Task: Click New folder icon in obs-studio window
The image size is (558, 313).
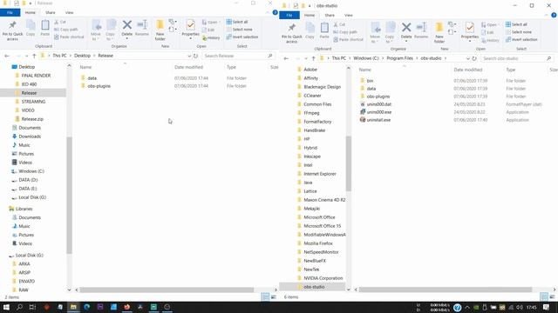Action: 439,33
